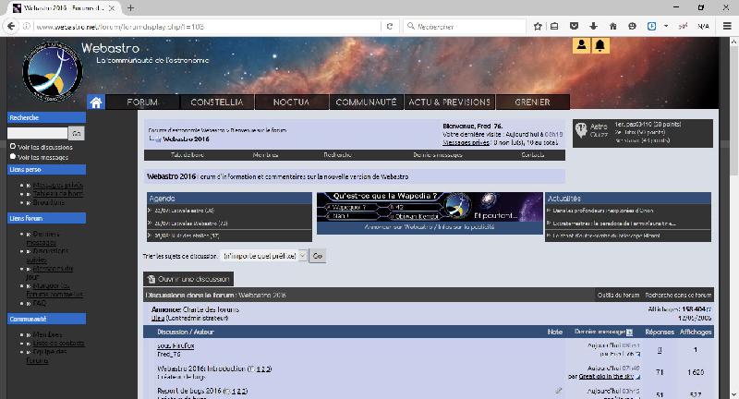Open Outils du forum dropdown
This screenshot has width=739, height=399.
click(x=618, y=295)
